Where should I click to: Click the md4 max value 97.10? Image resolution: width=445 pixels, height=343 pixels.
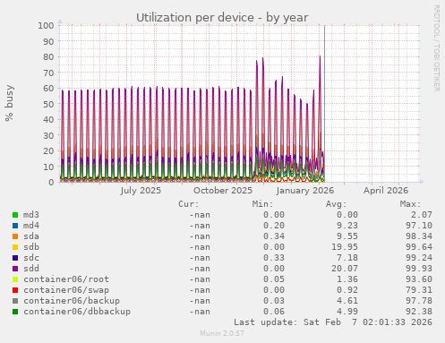(x=419, y=226)
